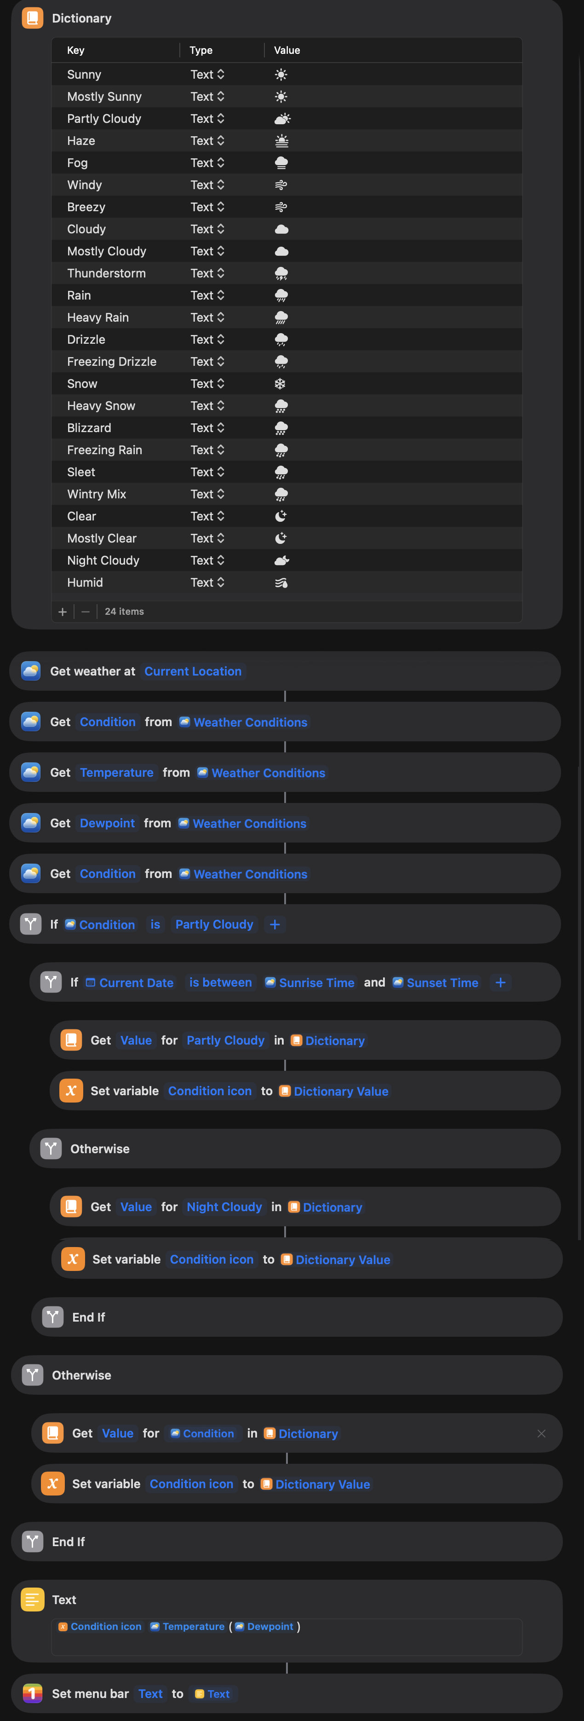Remove Get Value for Condition action with X
Screen dimensions: 584x1721
tap(541, 1433)
